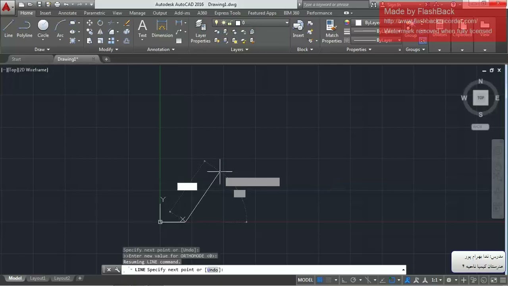The width and height of the screenshot is (508, 286).
Task: Click the Explode tool
Action: (x=127, y=32)
